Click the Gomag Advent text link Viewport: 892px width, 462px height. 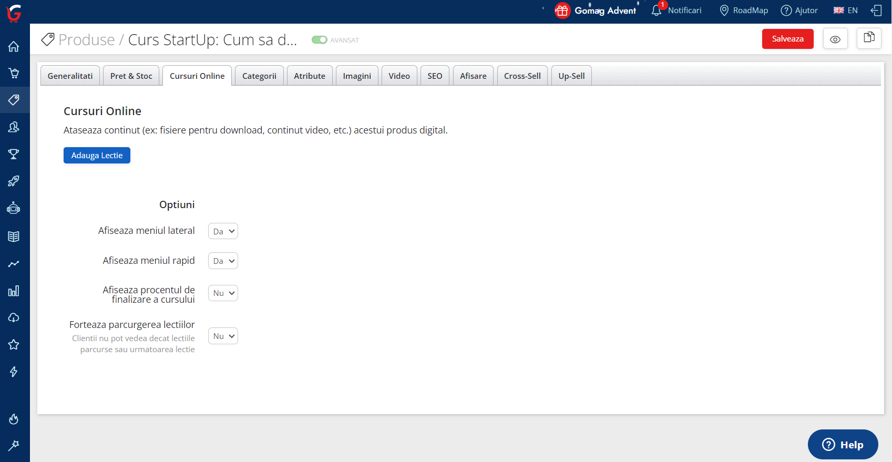click(605, 11)
